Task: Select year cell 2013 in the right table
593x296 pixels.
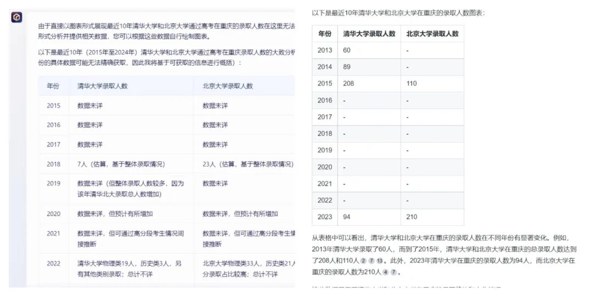Action: [x=325, y=50]
